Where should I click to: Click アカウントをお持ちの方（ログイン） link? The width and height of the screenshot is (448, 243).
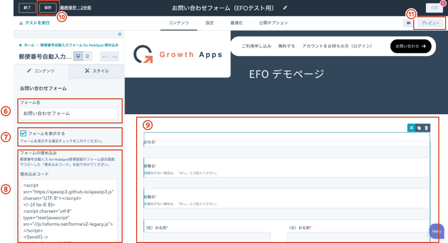337,46
